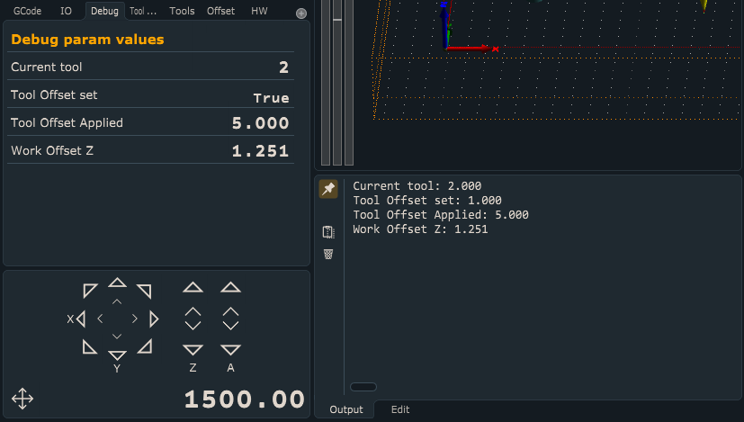Open the Offset tab
The height and width of the screenshot is (422, 744).
(x=220, y=11)
